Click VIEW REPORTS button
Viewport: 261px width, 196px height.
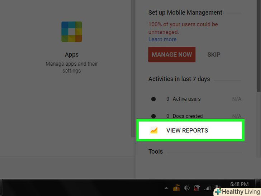pos(190,130)
